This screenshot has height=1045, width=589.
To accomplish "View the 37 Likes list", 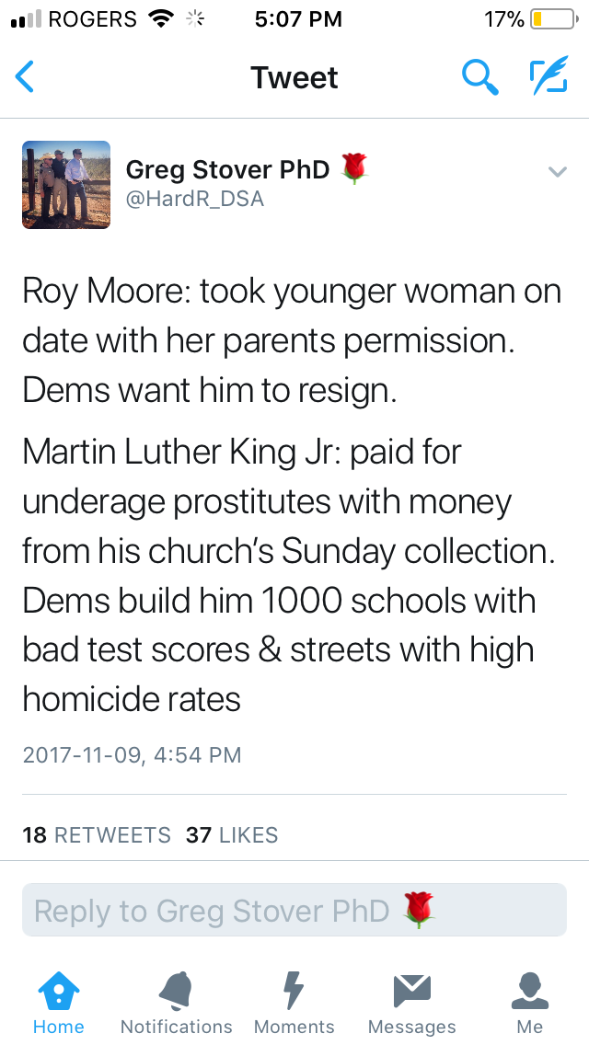I will 232,835.
